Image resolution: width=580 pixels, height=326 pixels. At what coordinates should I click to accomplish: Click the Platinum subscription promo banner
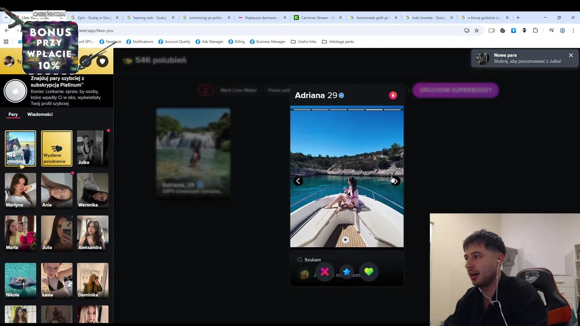click(x=57, y=91)
